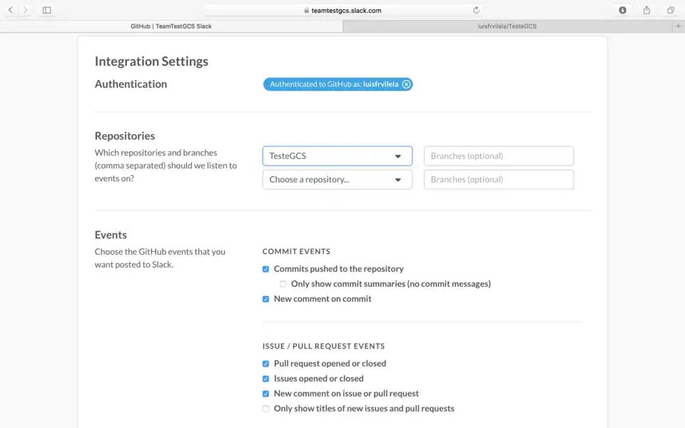The width and height of the screenshot is (685, 428).
Task: Remove GitHub authentication with X icon
Action: point(406,84)
